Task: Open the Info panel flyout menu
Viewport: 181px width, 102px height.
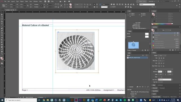Action: [x=150, y=11]
